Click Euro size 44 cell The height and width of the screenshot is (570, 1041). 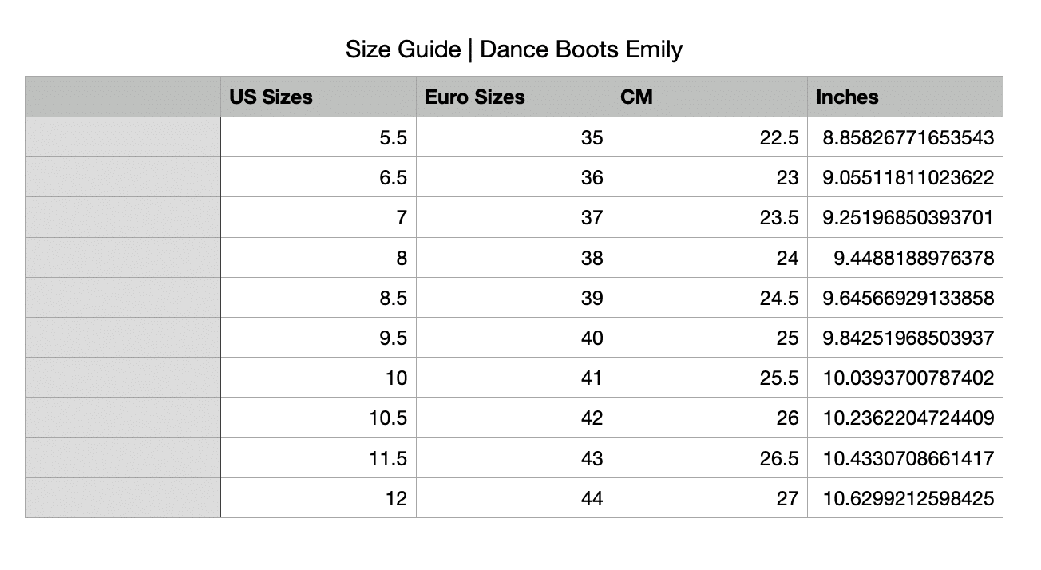tap(594, 498)
